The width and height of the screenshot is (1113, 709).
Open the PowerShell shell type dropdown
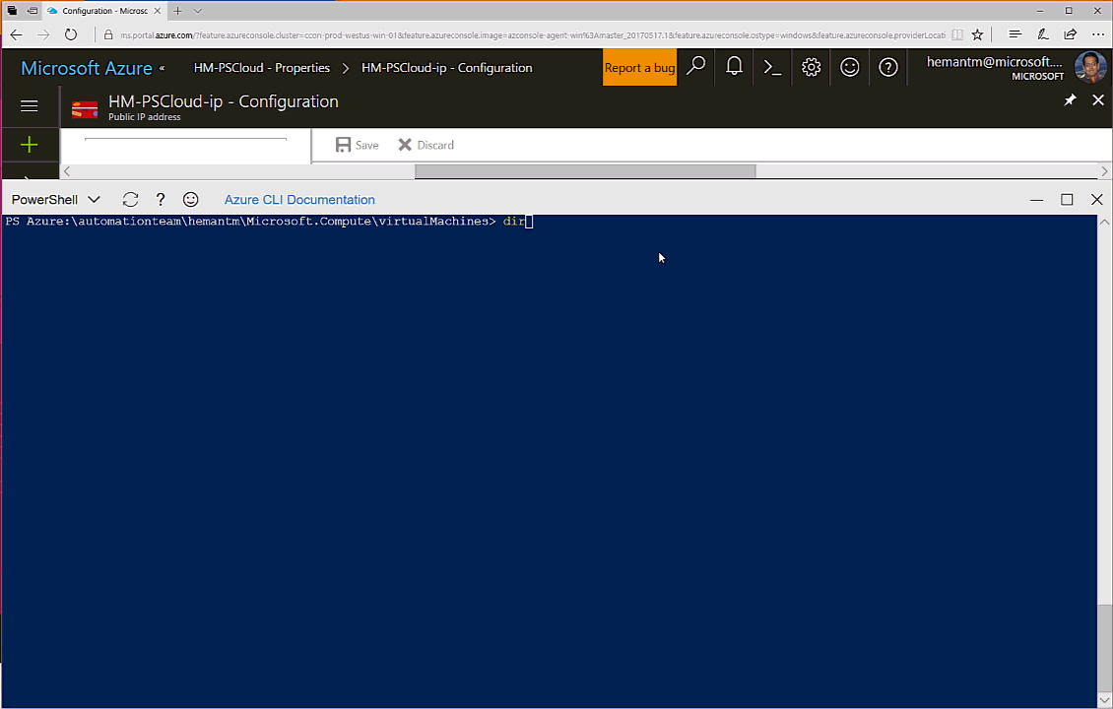click(x=56, y=200)
